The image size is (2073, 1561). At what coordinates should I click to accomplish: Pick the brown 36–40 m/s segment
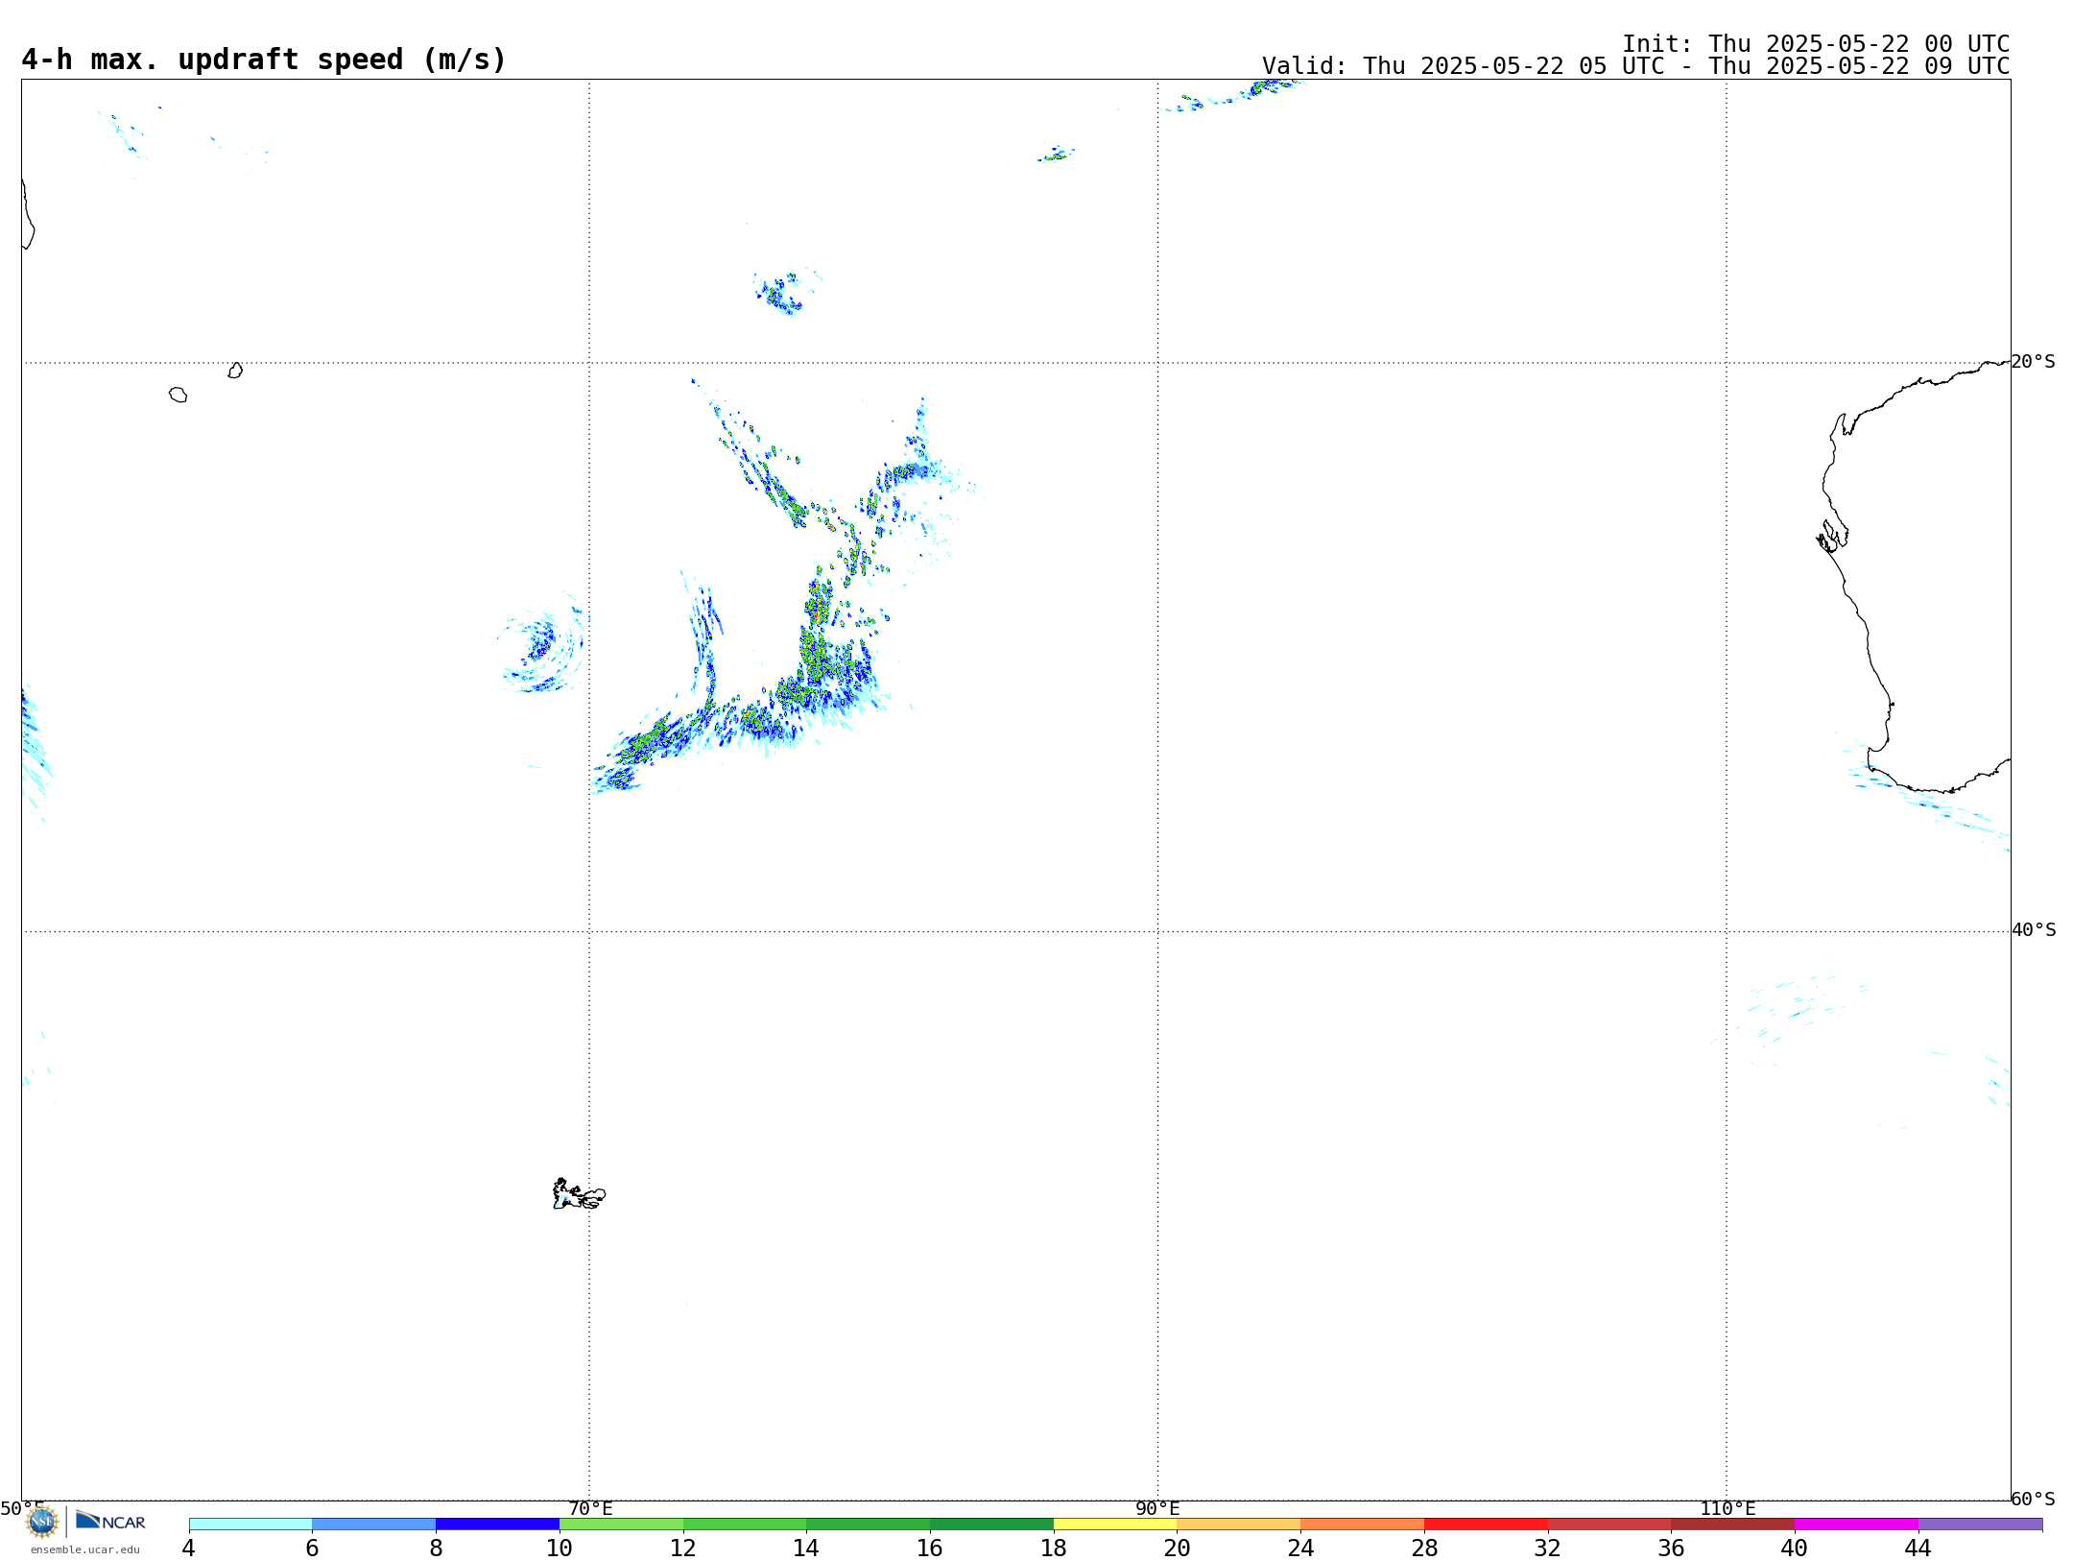click(1733, 1524)
